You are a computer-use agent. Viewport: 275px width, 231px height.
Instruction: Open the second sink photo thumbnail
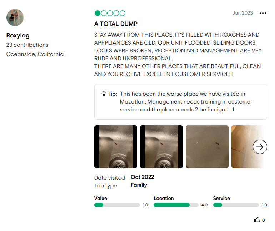click(x=161, y=147)
